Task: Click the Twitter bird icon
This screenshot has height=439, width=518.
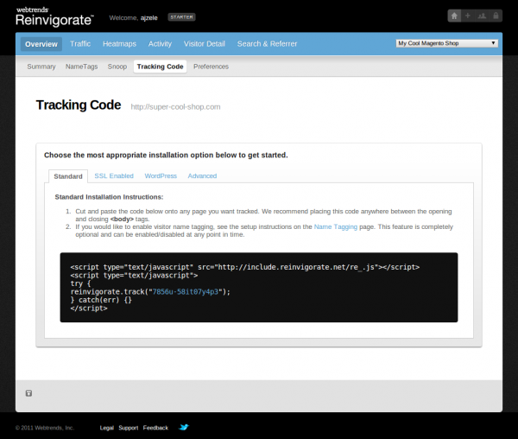Action: (x=184, y=427)
